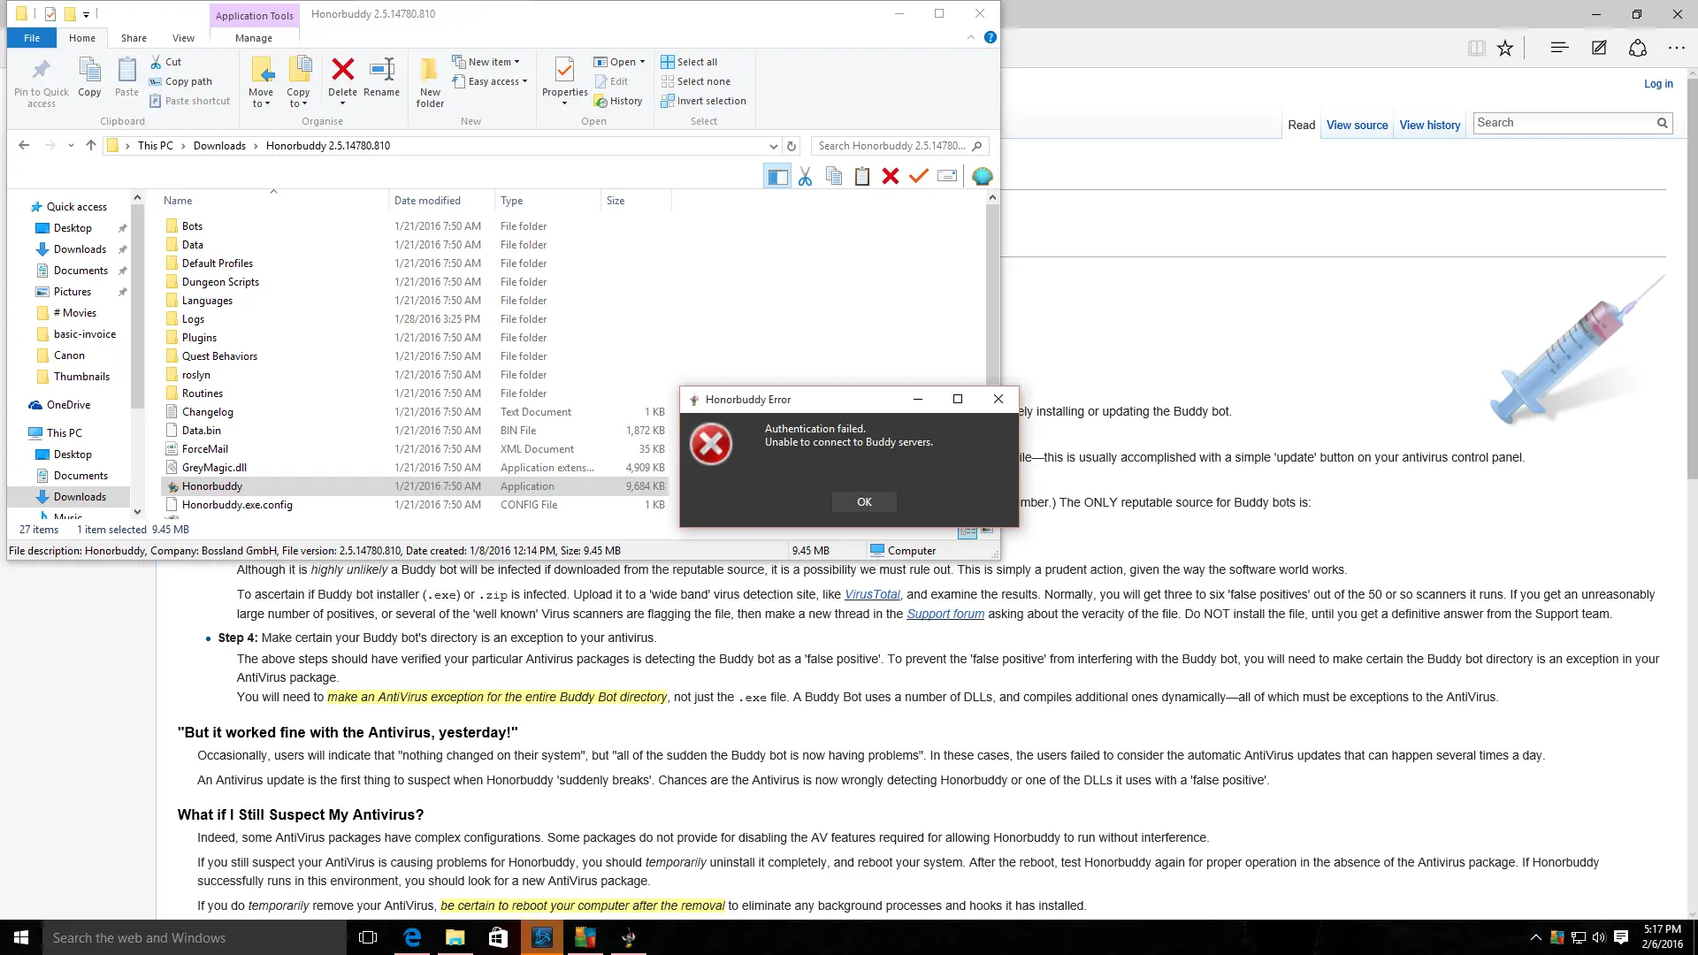The image size is (1698, 955).
Task: Open the recent locations dropdown arrow
Action: [71, 146]
